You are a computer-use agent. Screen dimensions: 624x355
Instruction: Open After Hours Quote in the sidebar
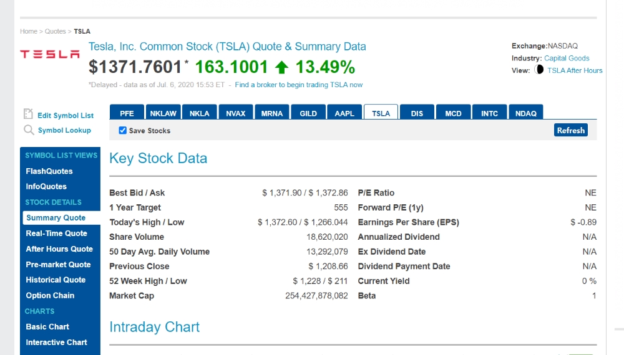pos(59,249)
